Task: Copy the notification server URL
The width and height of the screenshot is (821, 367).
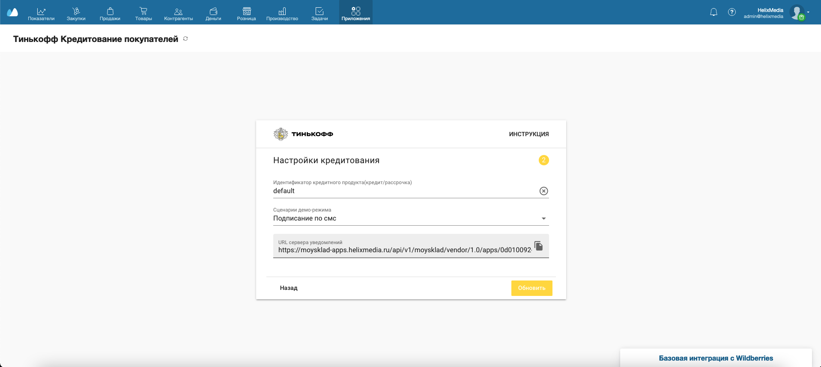Action: coord(539,246)
